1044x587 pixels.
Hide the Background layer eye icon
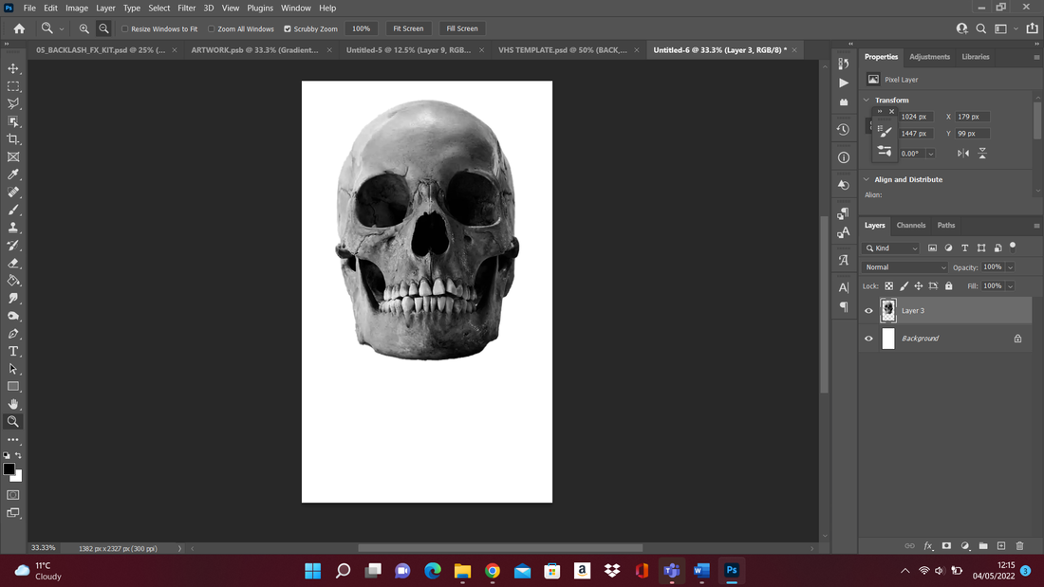click(x=868, y=339)
